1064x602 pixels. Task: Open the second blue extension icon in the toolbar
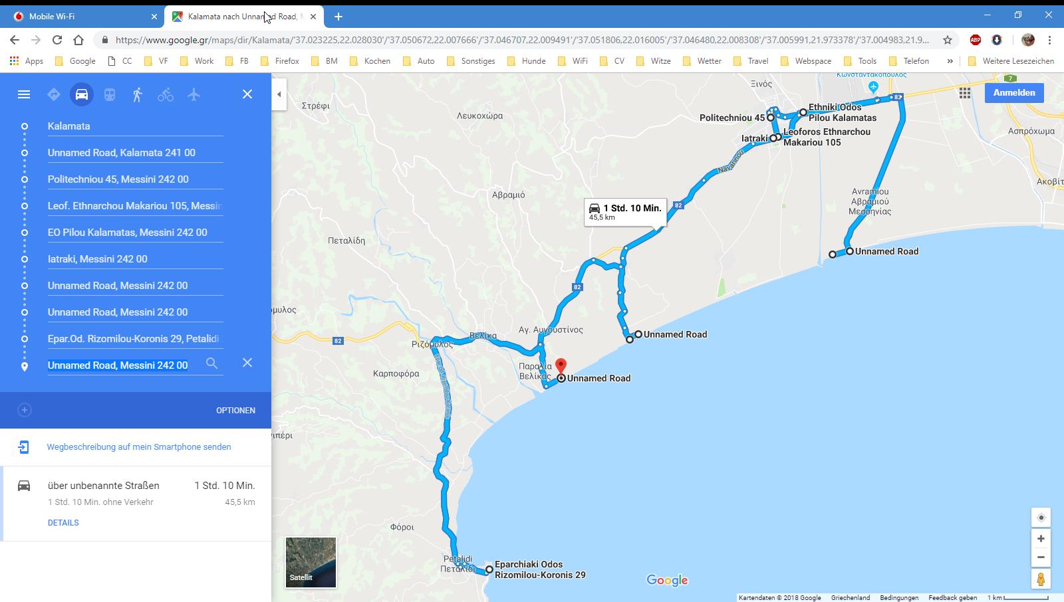(997, 40)
